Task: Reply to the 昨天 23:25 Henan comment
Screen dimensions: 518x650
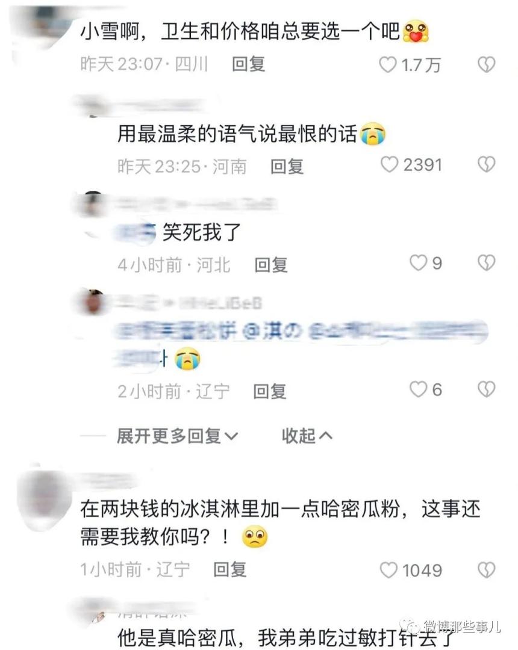Action: (x=287, y=166)
